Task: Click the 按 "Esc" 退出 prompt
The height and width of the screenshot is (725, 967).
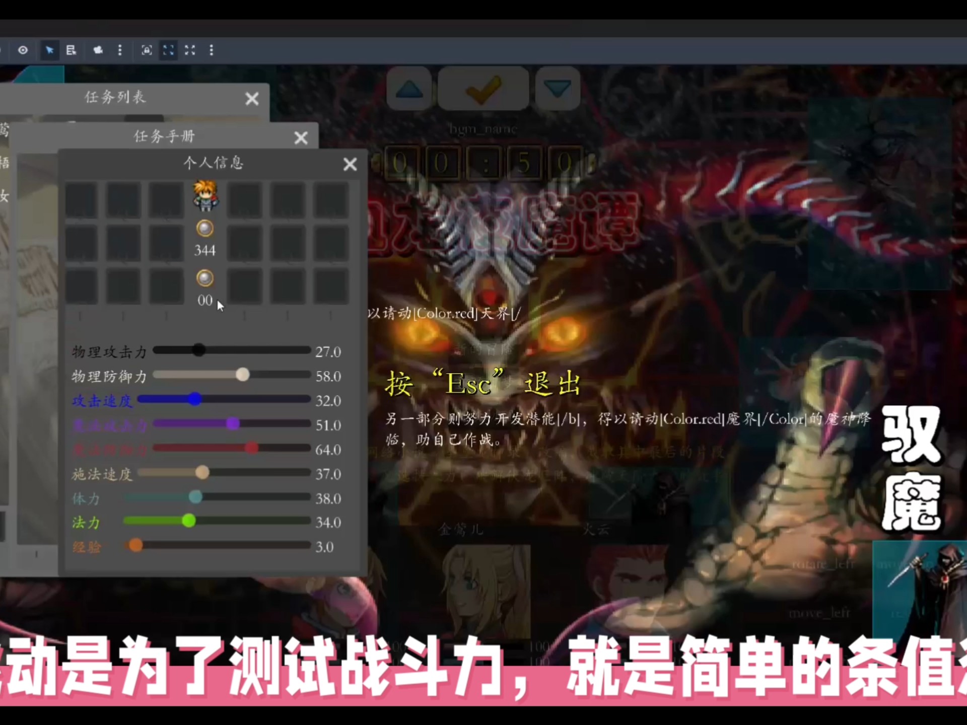Action: 483,385
